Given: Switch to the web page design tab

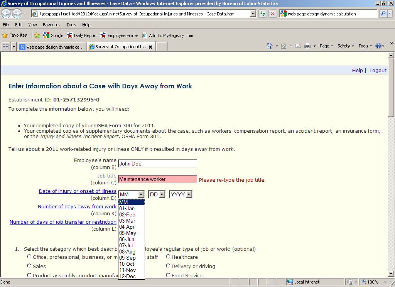Looking at the screenshot, I should click(52, 47).
